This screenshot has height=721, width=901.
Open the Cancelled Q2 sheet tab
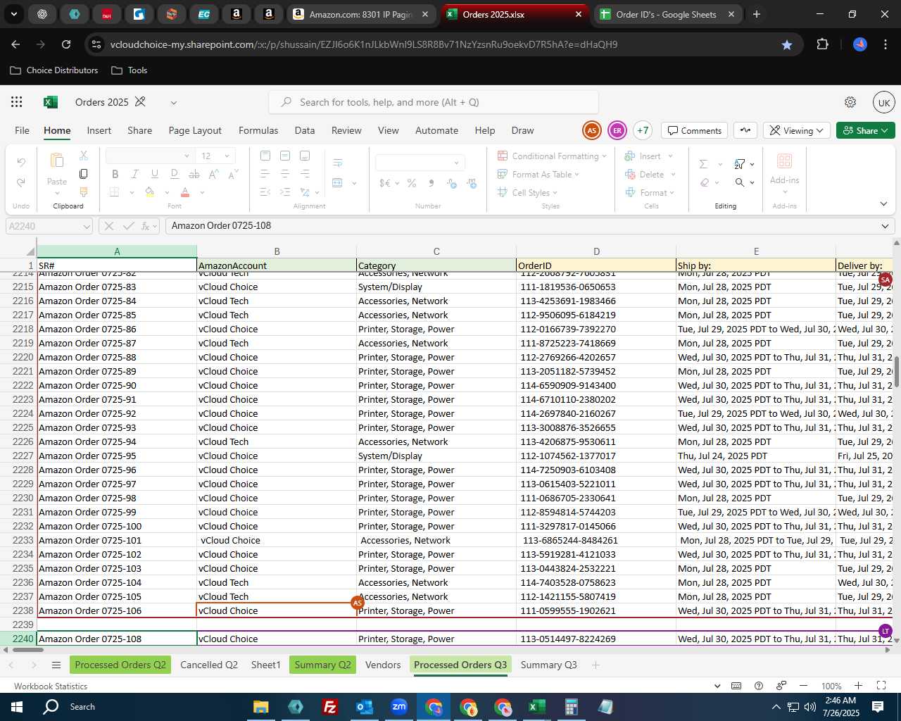click(209, 665)
